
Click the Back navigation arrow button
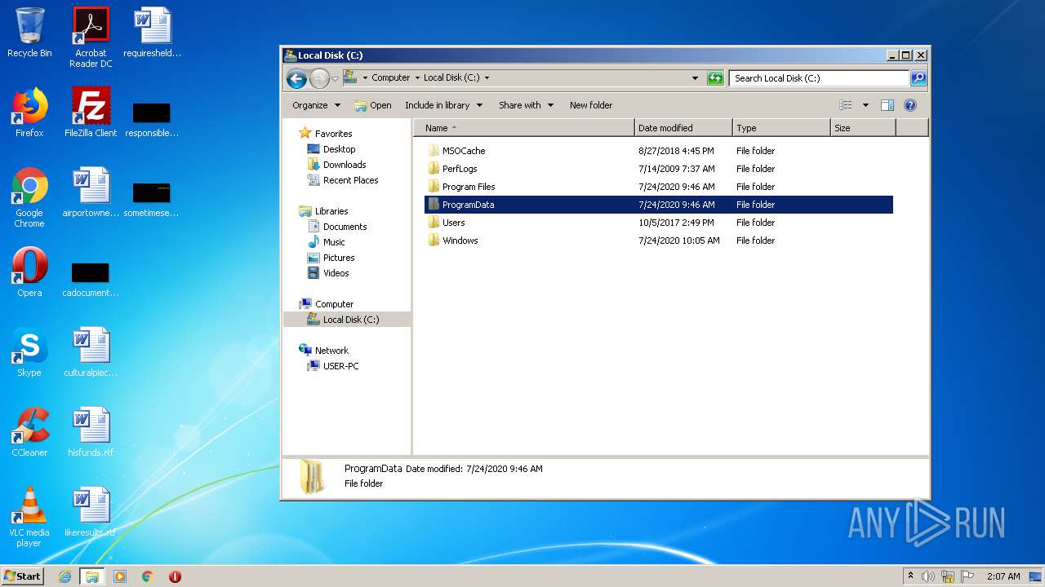296,78
